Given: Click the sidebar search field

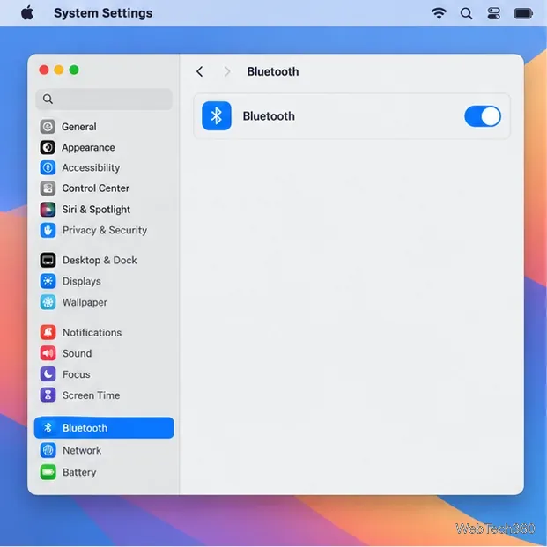Looking at the screenshot, I should (x=104, y=99).
